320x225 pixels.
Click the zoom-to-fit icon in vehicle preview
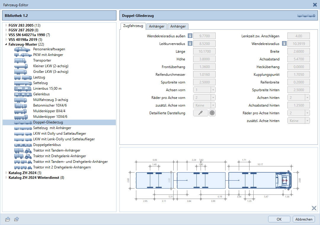(314, 208)
